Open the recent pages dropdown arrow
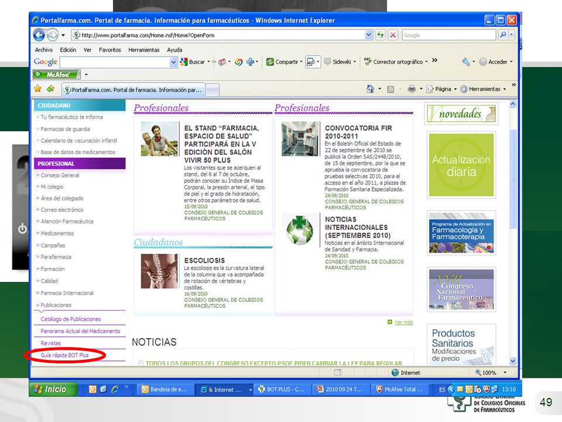This screenshot has height=422, width=562. click(63, 35)
